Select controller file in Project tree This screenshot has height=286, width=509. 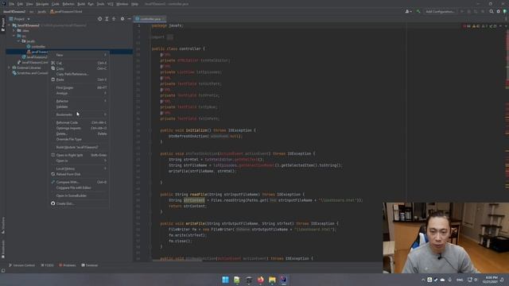[x=38, y=46]
